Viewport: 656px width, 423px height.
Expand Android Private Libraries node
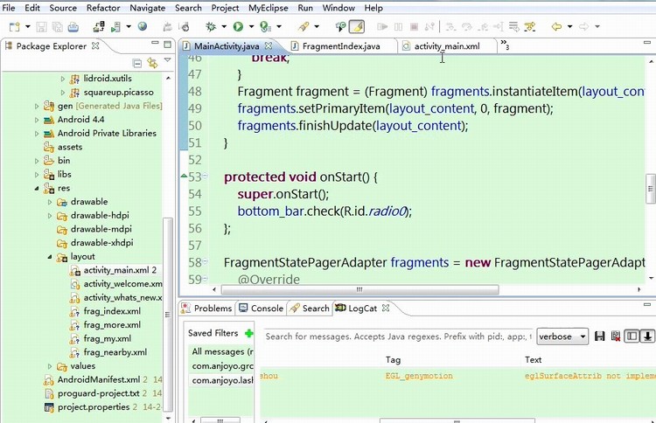tap(37, 134)
